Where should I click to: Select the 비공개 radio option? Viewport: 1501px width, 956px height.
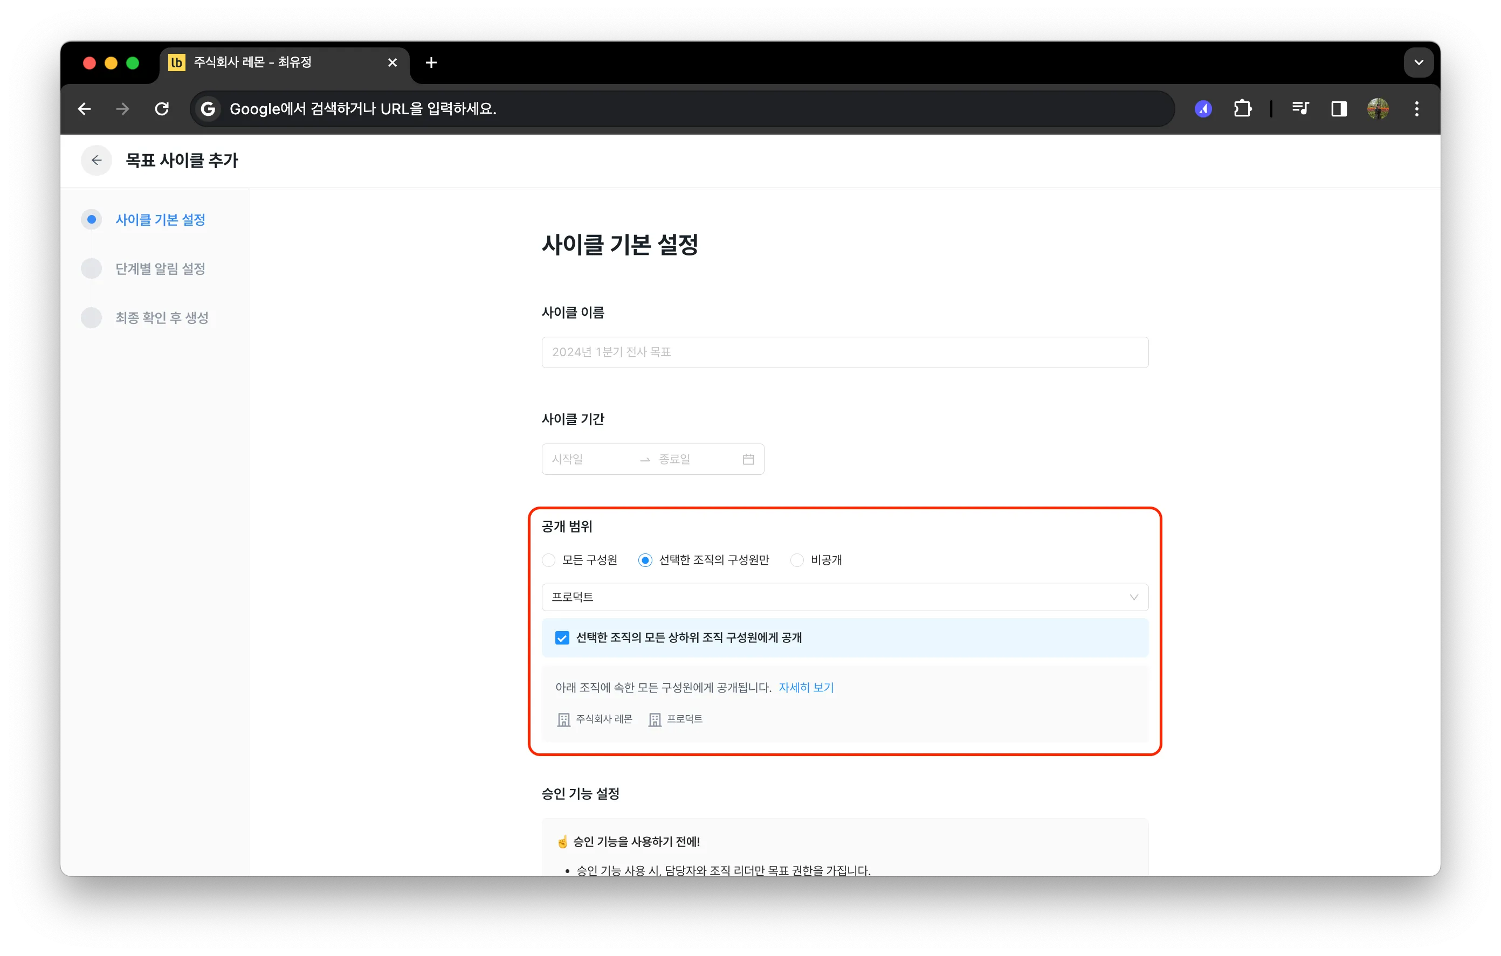coord(797,560)
